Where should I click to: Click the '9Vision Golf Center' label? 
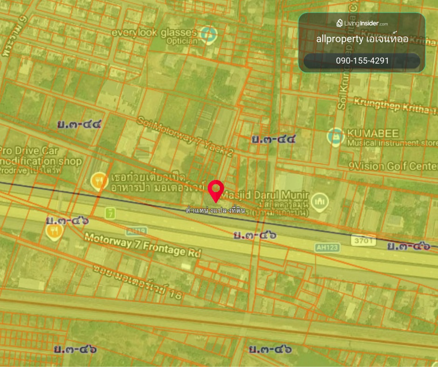(x=393, y=166)
